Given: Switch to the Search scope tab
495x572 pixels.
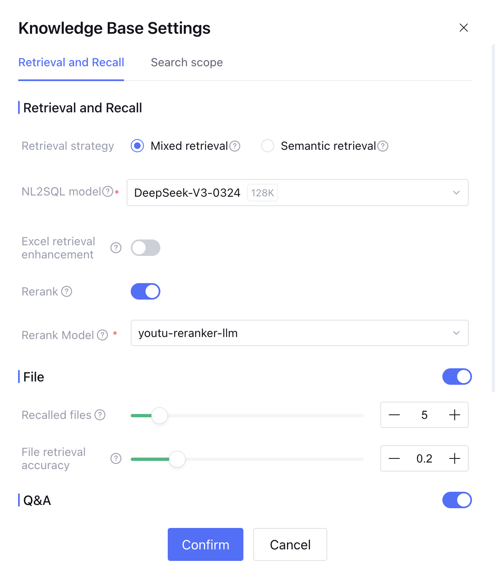Looking at the screenshot, I should click(187, 63).
